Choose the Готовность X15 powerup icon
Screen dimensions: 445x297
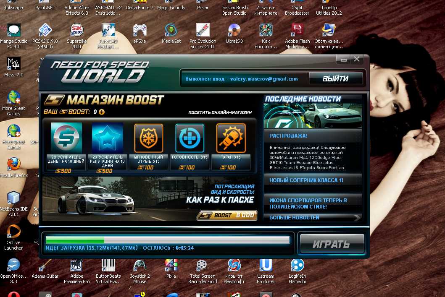point(190,138)
